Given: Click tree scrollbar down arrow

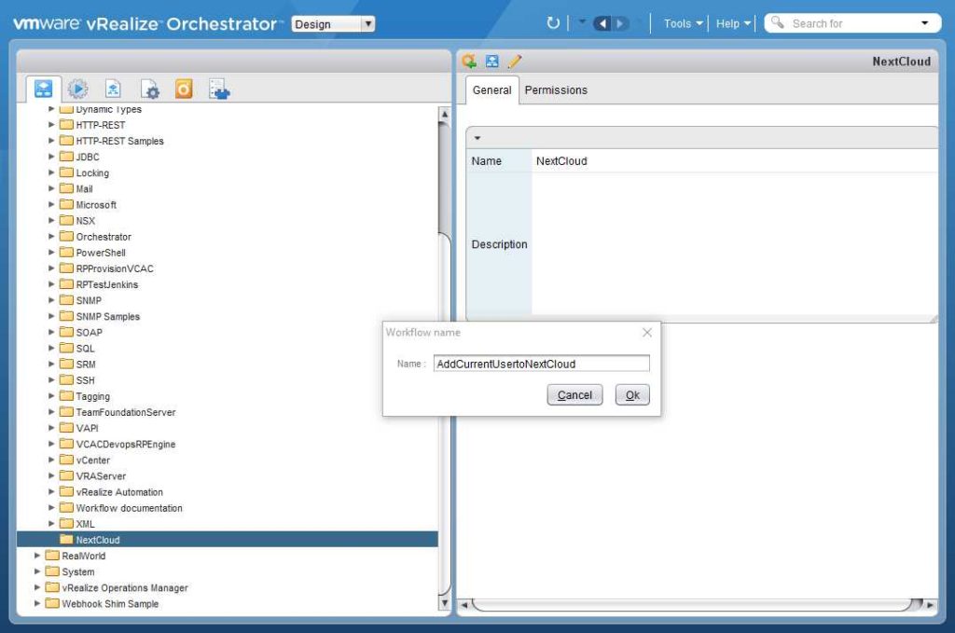Looking at the screenshot, I should [x=445, y=603].
